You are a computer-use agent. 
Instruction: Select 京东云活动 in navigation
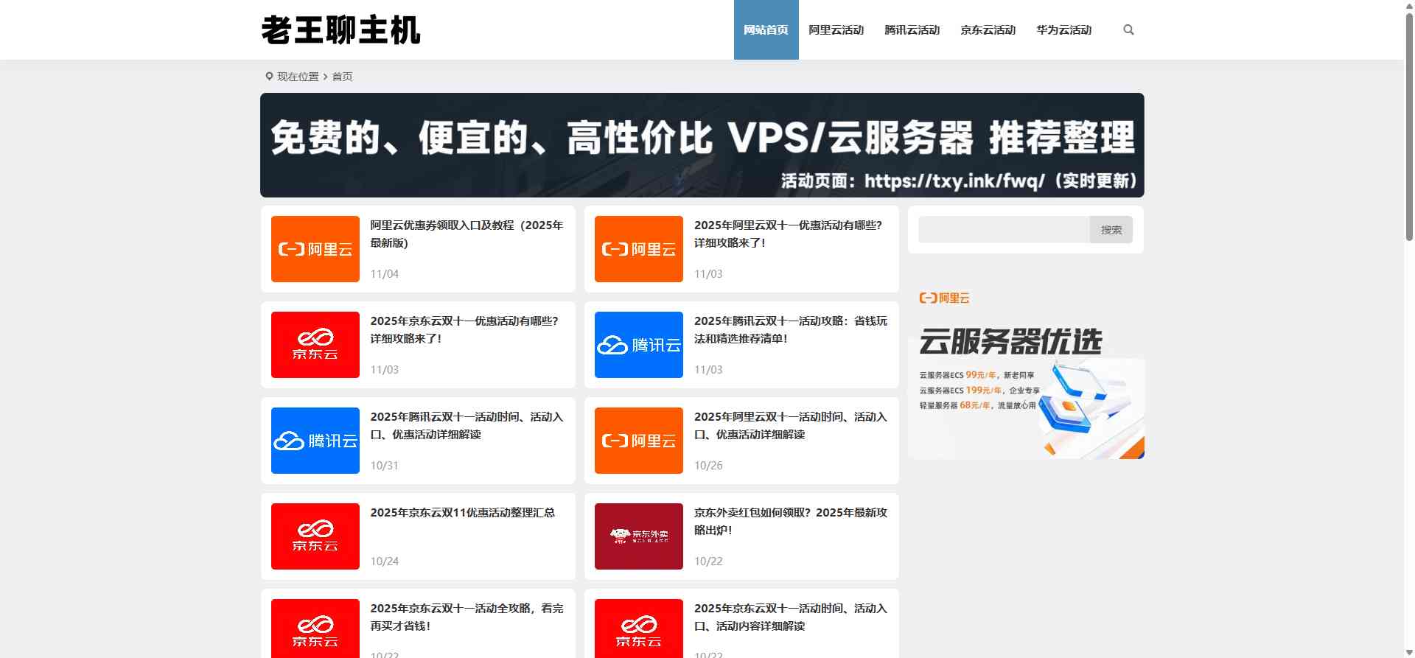point(988,30)
